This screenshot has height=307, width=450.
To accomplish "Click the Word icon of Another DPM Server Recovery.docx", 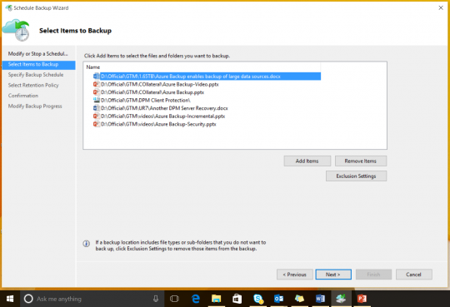I will tap(96, 108).
